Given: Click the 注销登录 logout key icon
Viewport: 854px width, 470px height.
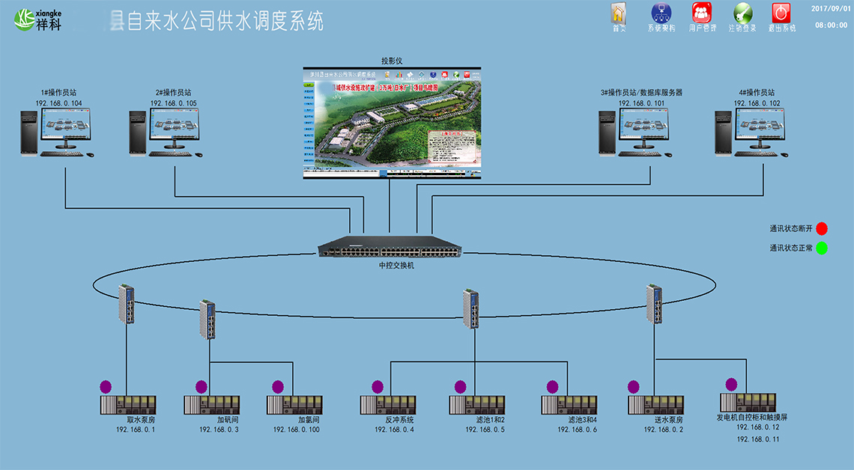Looking at the screenshot, I should point(742,13).
